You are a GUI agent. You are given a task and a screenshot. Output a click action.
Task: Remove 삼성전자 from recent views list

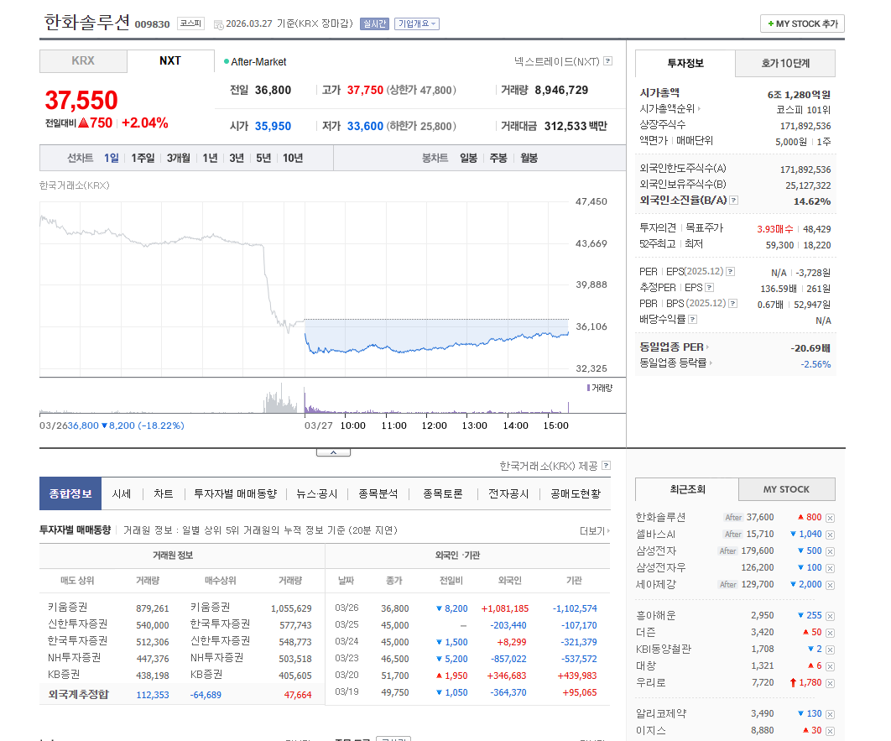pos(831,551)
